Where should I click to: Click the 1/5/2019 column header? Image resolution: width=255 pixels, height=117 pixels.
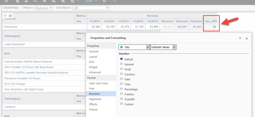pos(152,21)
